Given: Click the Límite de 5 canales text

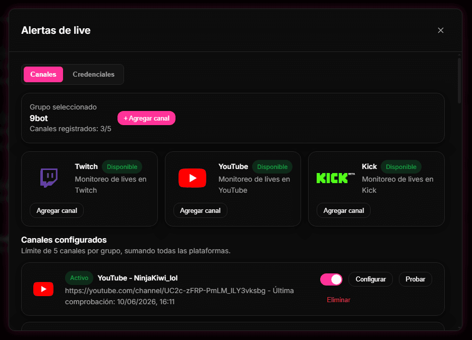Looking at the screenshot, I should click(126, 251).
